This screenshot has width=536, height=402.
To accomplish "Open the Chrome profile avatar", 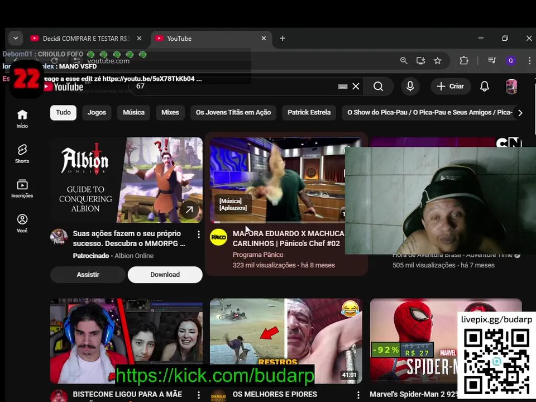I will coord(511,60).
